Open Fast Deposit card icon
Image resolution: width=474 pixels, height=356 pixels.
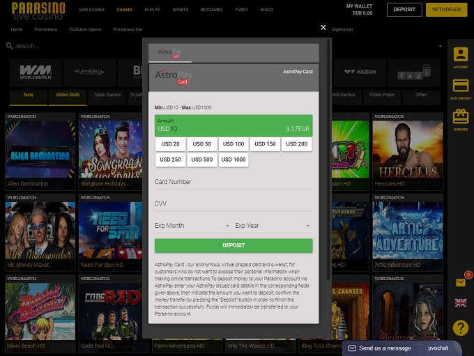460,88
